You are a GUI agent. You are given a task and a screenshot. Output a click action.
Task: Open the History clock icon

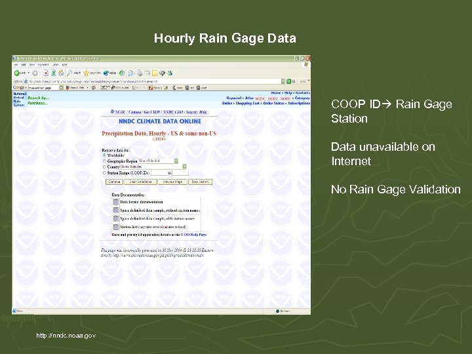[122, 73]
